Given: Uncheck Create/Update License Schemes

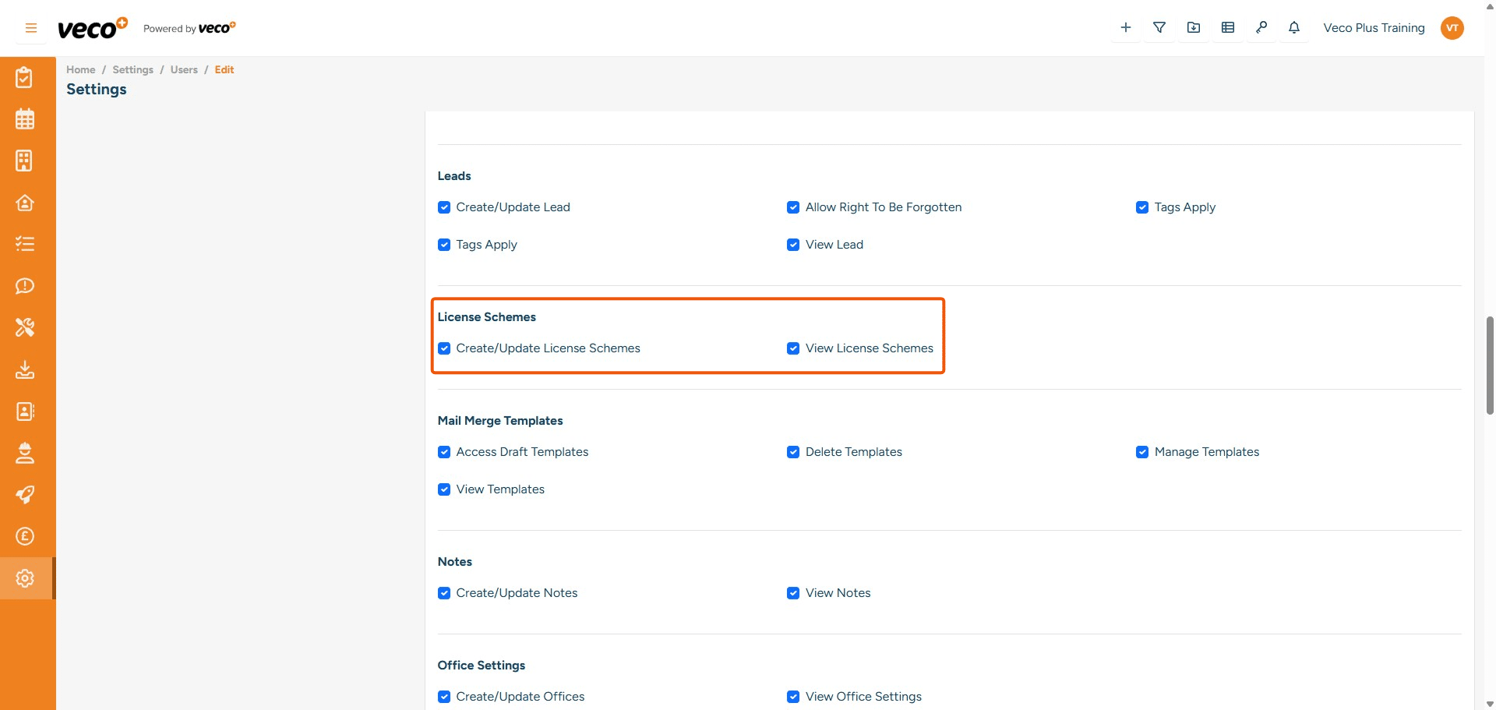Looking at the screenshot, I should 444,348.
